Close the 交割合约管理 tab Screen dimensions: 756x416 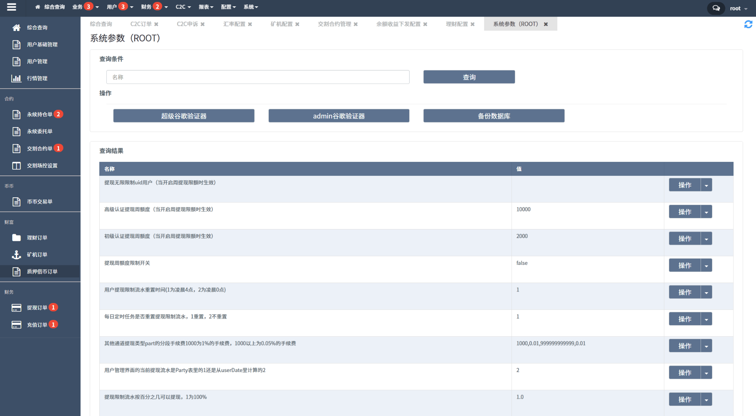point(356,24)
